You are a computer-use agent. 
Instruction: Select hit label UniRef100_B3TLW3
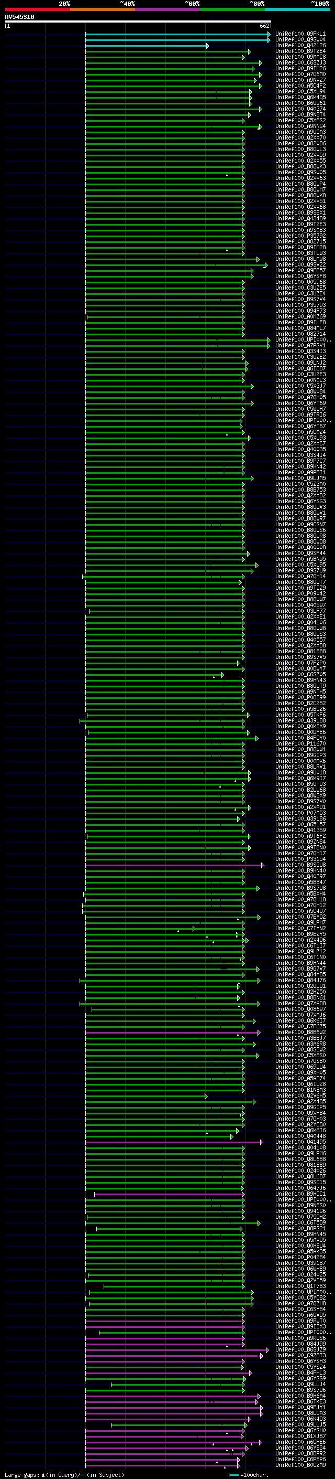coord(300,253)
